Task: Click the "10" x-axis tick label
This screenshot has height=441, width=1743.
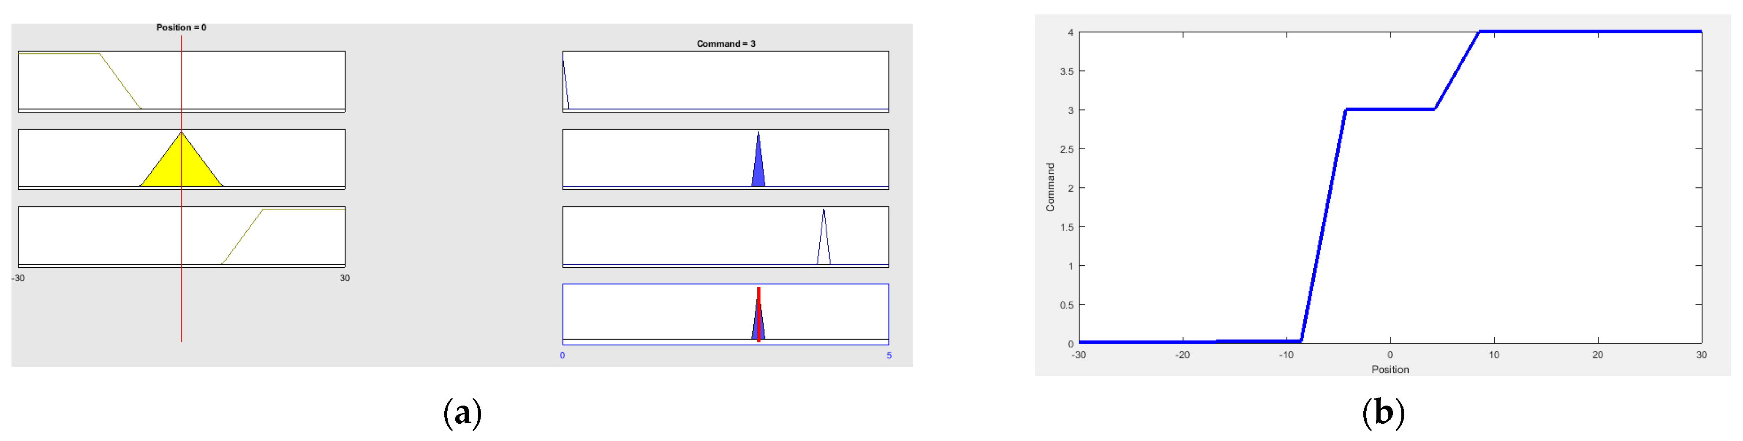Action: point(1494,355)
